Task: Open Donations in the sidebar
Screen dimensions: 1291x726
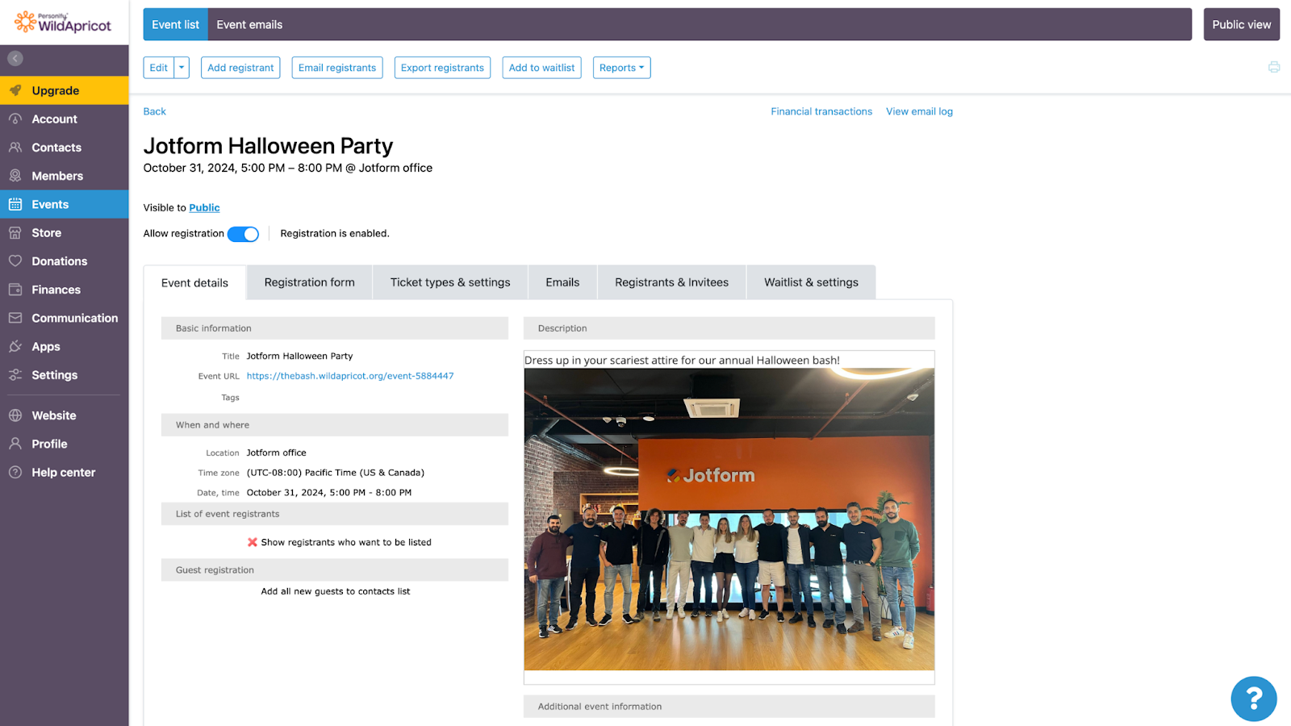Action: coord(65,261)
